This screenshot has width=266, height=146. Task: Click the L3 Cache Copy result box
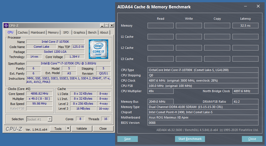[217, 59]
